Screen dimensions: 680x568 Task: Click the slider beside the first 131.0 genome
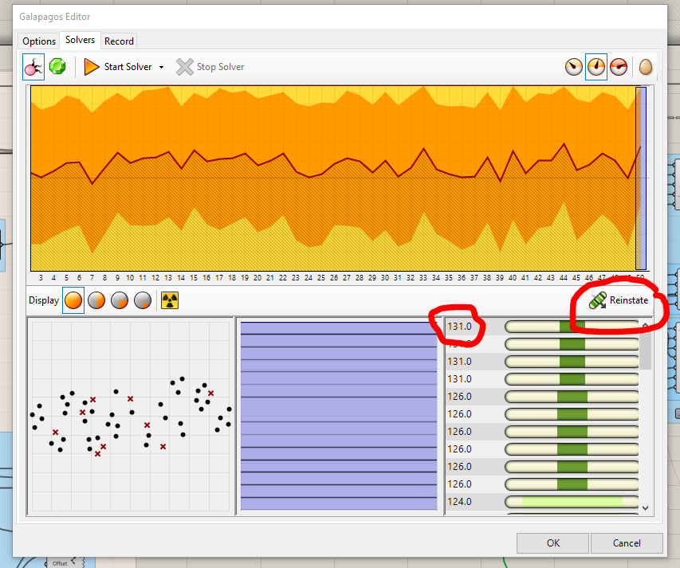pyautogui.click(x=572, y=327)
